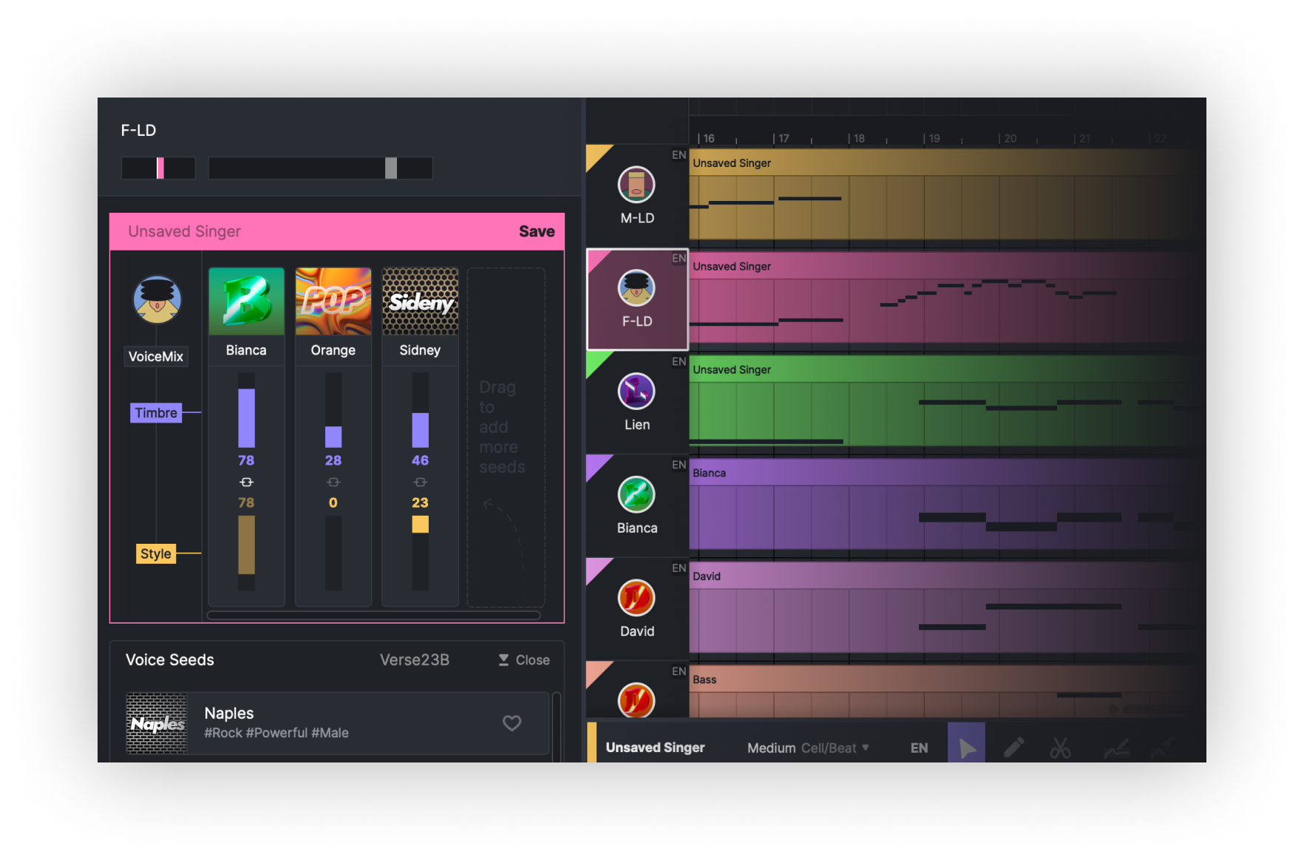Screen dimensions: 1304x860
Task: Click Bianca timbre value 78
Action: coord(246,460)
